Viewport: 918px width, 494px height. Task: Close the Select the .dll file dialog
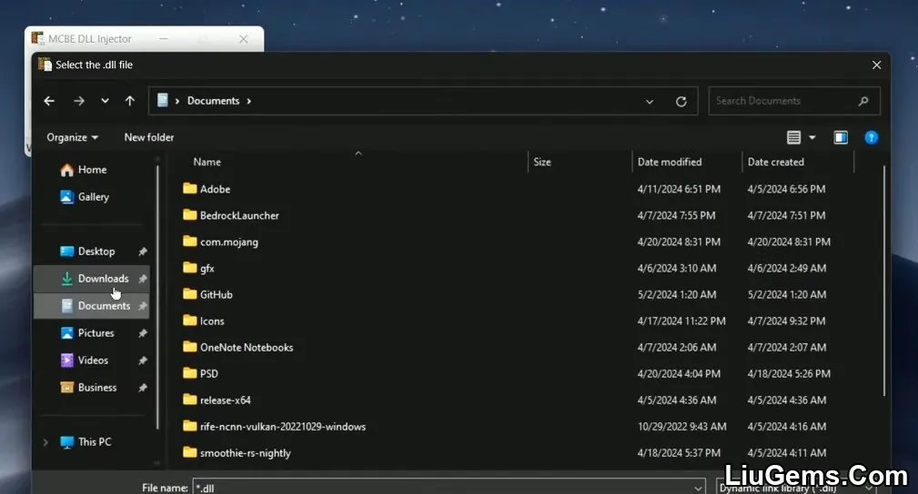point(876,64)
